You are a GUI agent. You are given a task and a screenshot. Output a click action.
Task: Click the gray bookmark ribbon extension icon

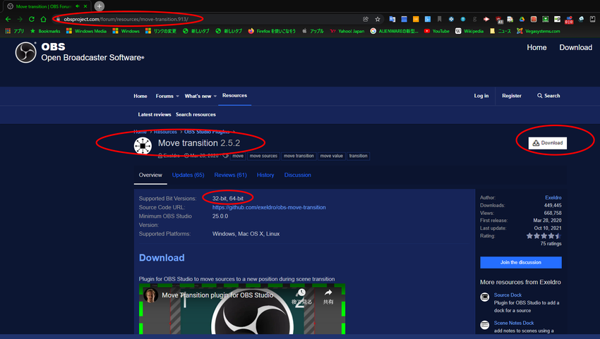439,19
